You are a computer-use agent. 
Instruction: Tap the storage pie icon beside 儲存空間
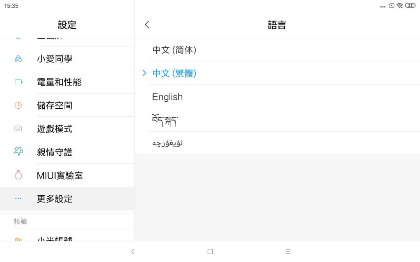point(18,105)
